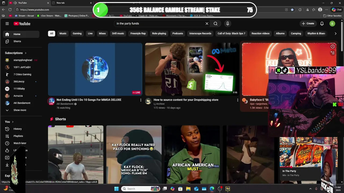Open 'How to source content' video title
This screenshot has height=193, width=344.
tap(186, 100)
